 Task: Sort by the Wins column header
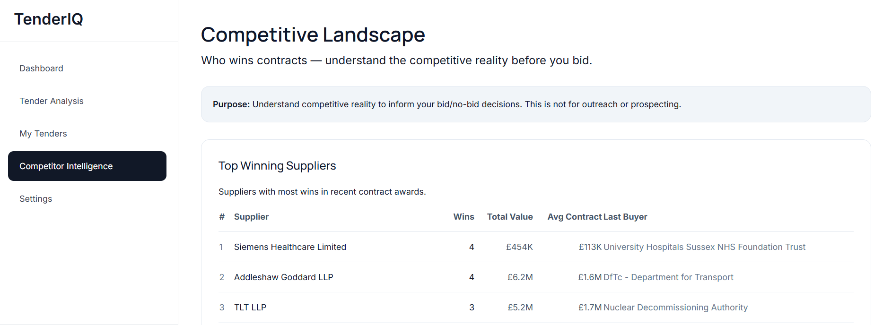point(463,217)
